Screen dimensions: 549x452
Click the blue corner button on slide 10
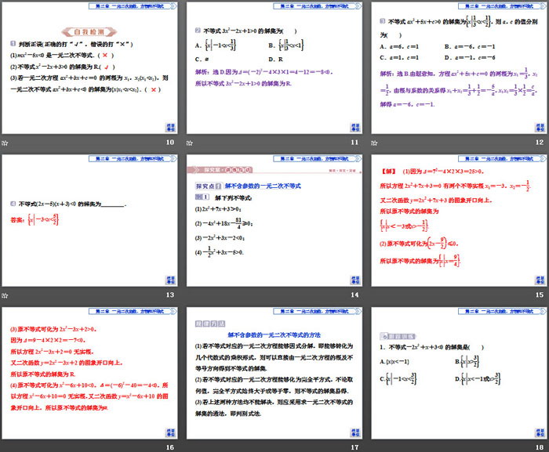tap(171, 128)
